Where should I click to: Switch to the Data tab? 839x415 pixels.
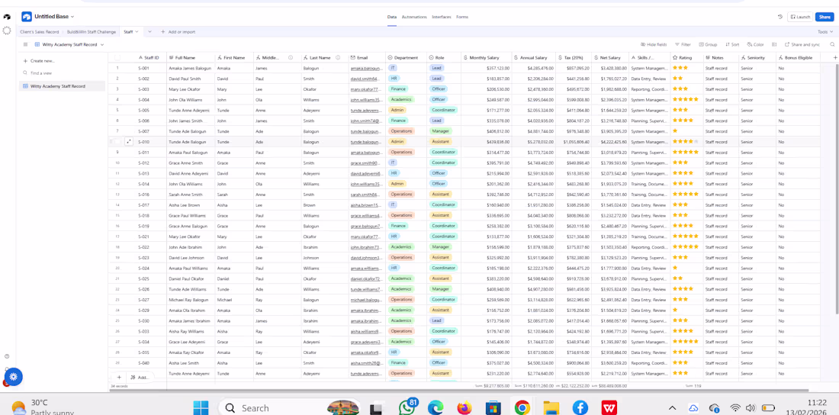tap(392, 17)
